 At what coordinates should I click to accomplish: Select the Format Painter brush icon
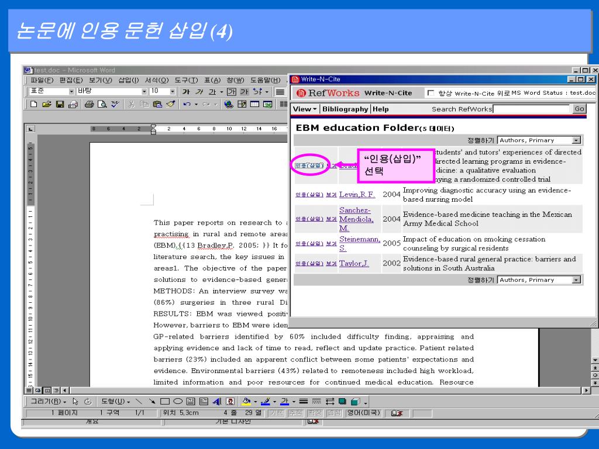pyautogui.click(x=170, y=104)
